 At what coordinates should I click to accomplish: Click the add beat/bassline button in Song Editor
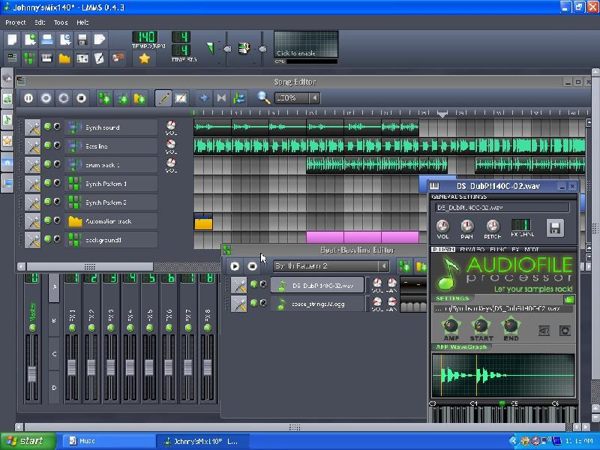tap(104, 98)
